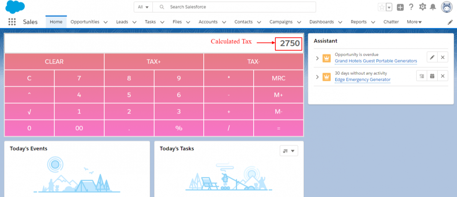Click the caret exponent calculator button
This screenshot has width=457, height=197.
pos(29,95)
